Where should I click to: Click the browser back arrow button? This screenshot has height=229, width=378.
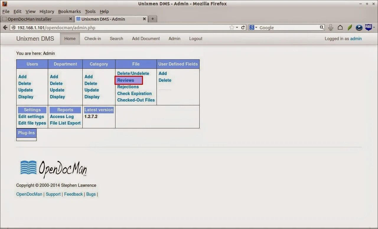[x=5, y=27]
